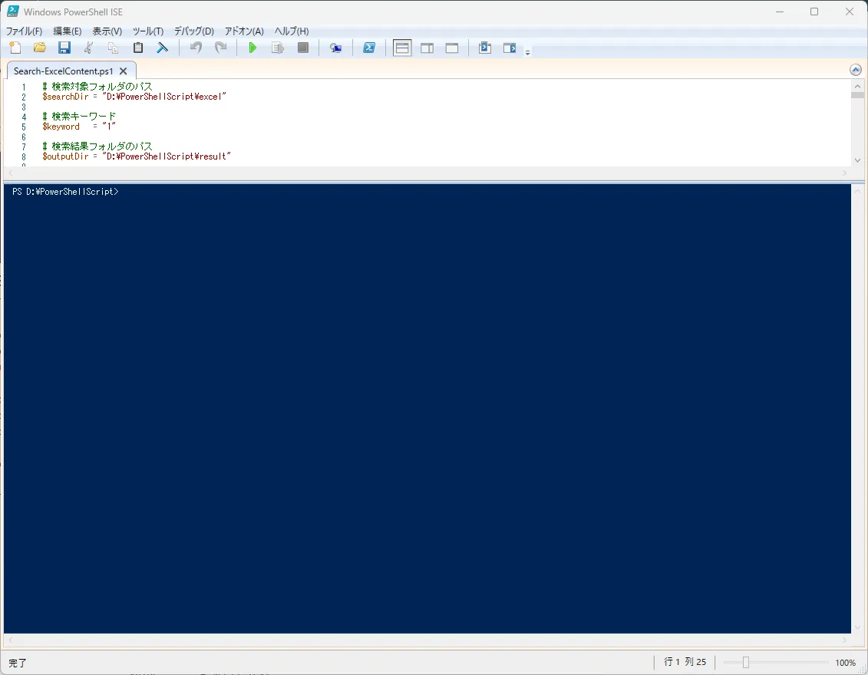Save the script with floppy disk icon

(64, 48)
